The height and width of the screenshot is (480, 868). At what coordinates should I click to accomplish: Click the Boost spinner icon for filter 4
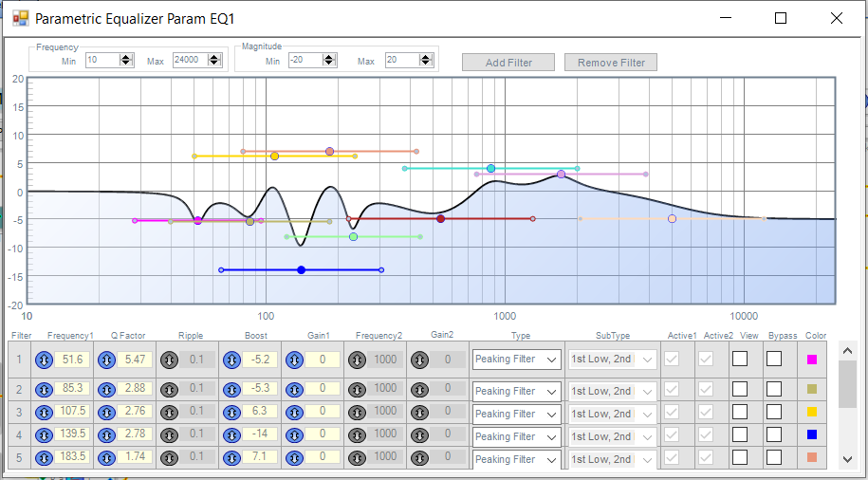click(x=231, y=435)
